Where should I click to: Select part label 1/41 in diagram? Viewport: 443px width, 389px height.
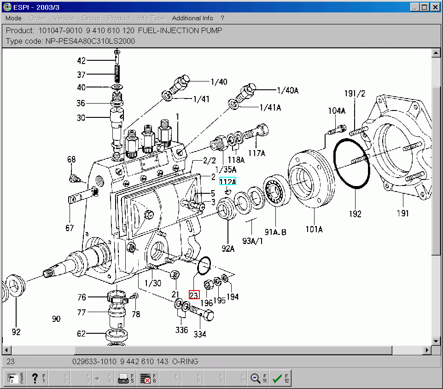click(x=201, y=99)
